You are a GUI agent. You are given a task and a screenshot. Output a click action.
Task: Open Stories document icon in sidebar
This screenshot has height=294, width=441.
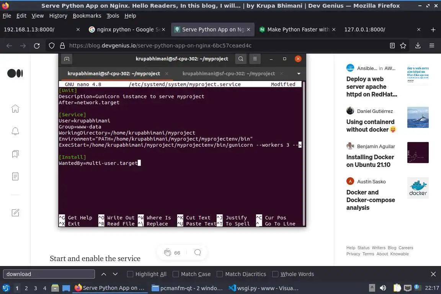[15, 176]
